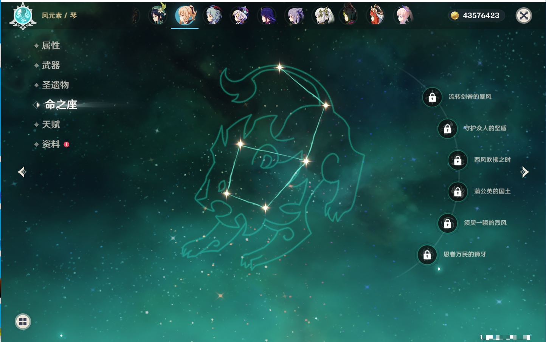Click the red alert badge beside 资料
Screen dimensions: 546x342
67,144
